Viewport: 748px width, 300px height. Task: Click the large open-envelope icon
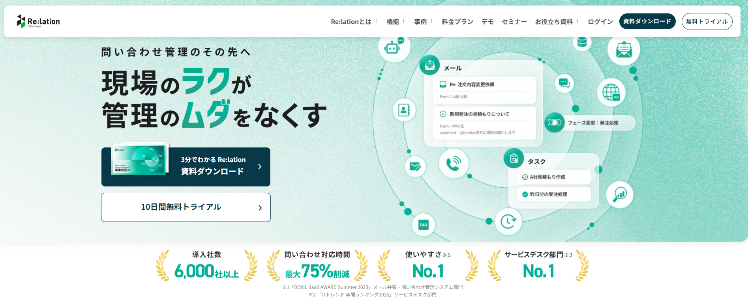(x=624, y=50)
